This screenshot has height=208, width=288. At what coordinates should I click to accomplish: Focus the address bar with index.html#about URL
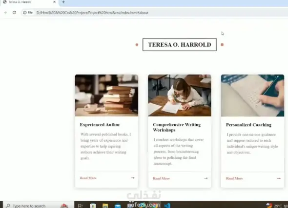click(154, 13)
